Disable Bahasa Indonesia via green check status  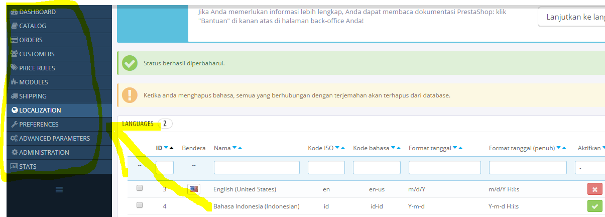coord(594,206)
